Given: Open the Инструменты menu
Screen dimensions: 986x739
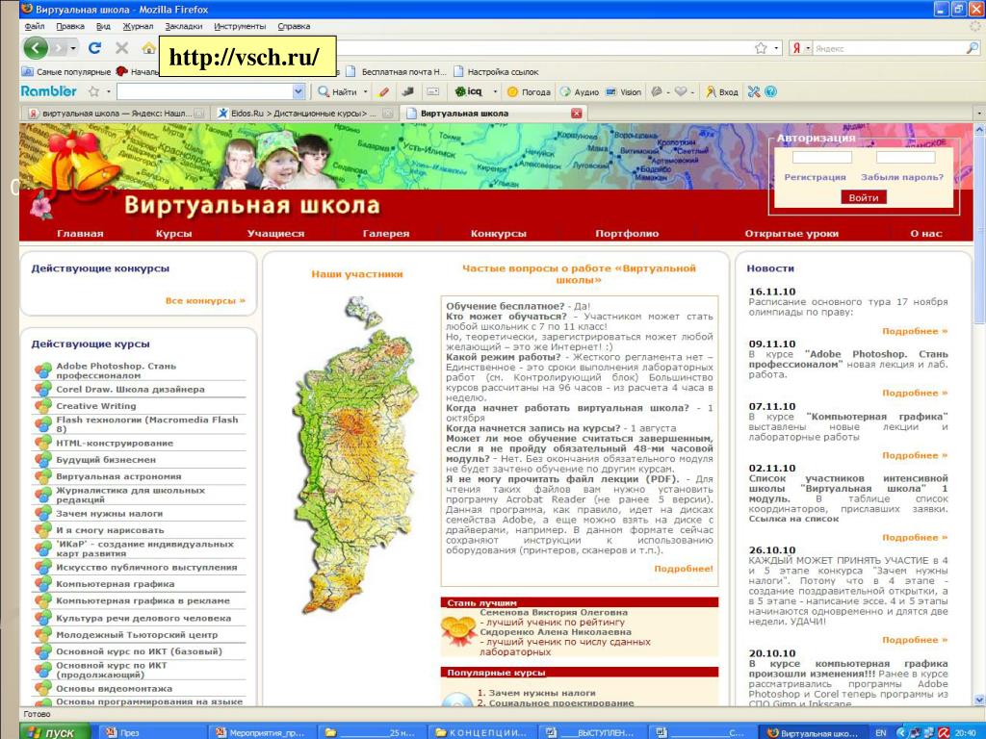Looking at the screenshot, I should (240, 26).
